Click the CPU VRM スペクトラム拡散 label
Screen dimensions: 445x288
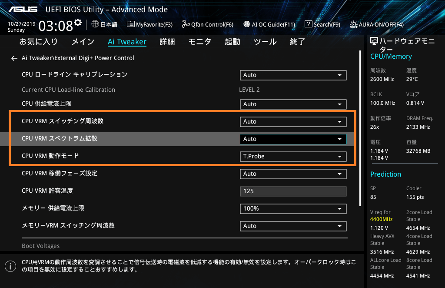tap(60, 139)
